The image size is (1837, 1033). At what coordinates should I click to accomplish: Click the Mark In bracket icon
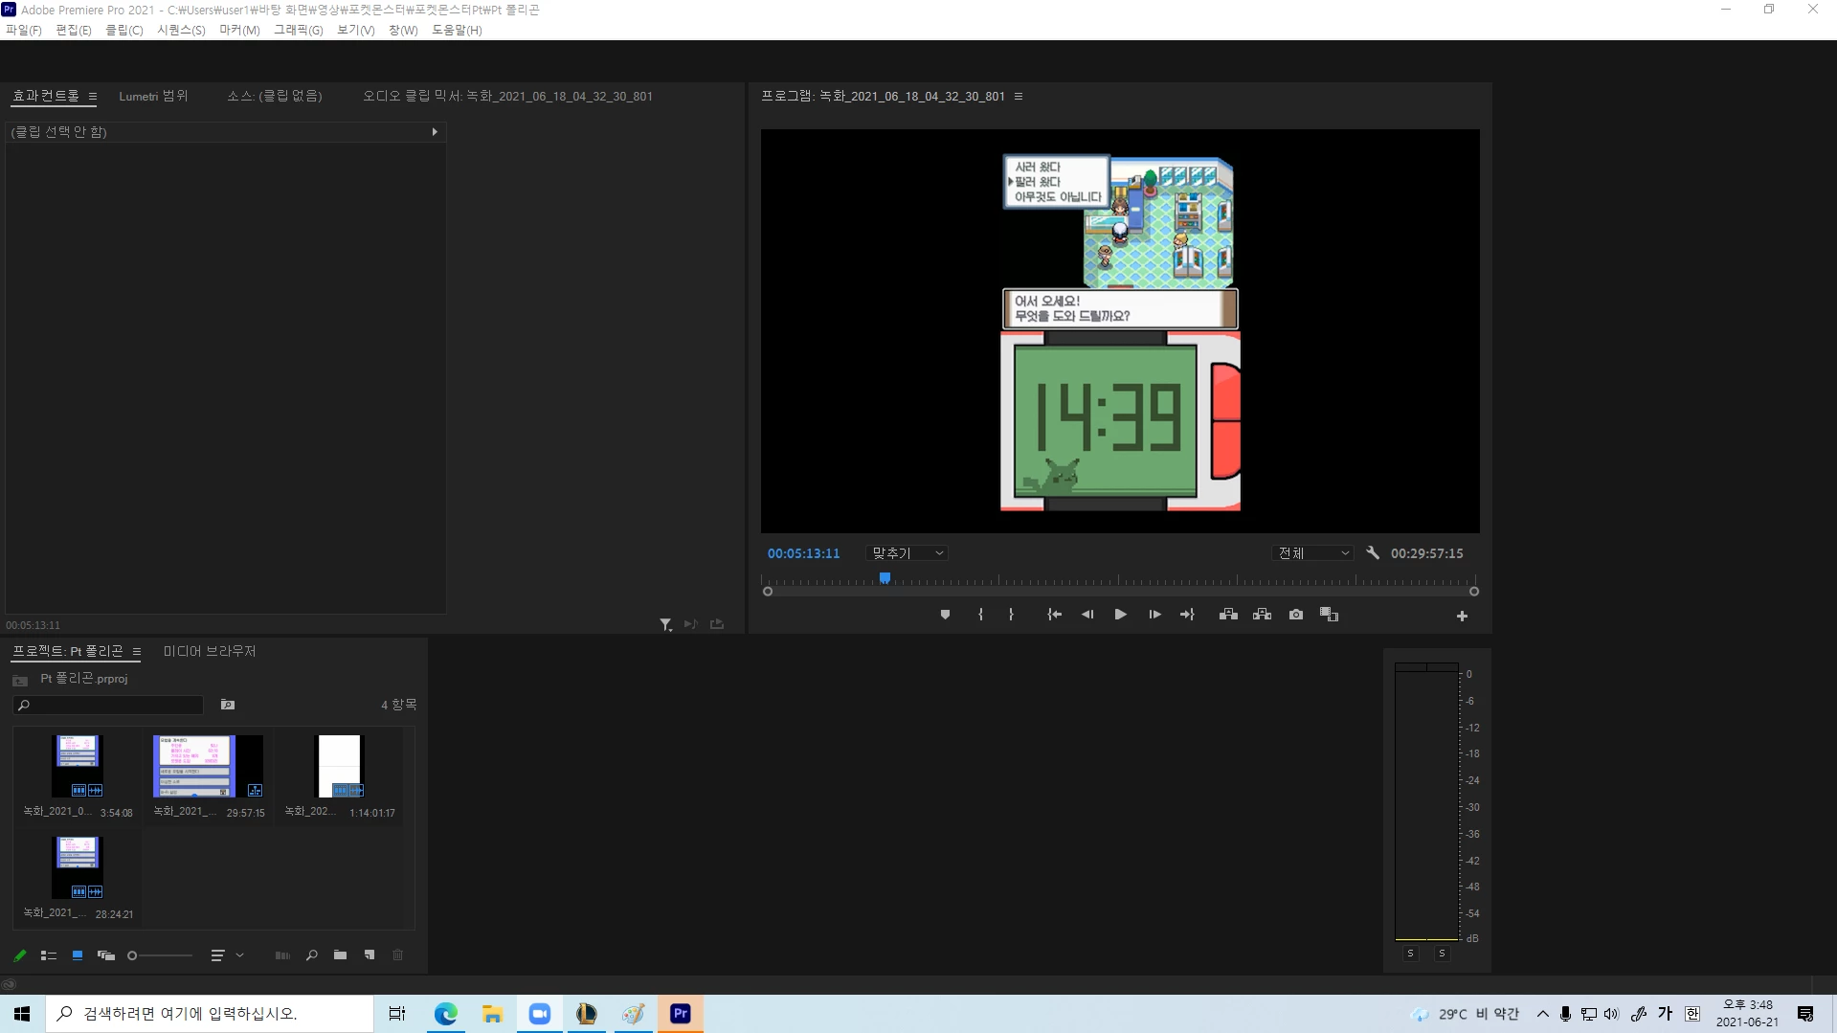(980, 615)
